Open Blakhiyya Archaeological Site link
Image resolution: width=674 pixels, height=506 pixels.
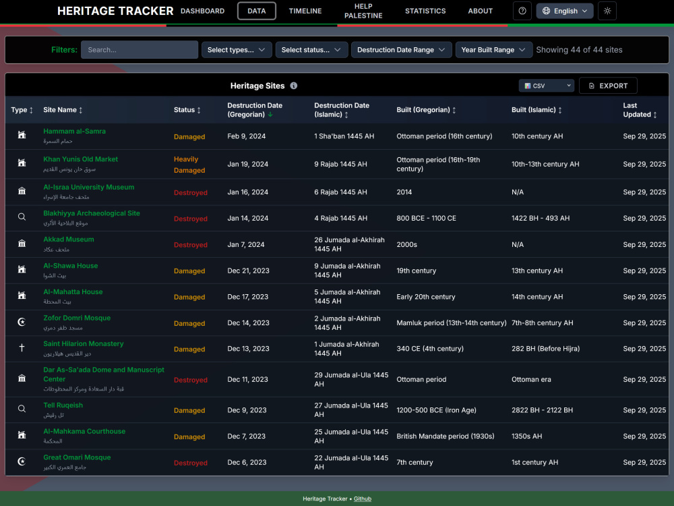(92, 213)
